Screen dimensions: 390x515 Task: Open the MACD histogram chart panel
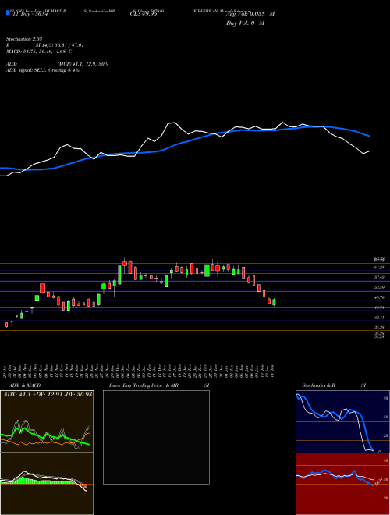(x=47, y=484)
